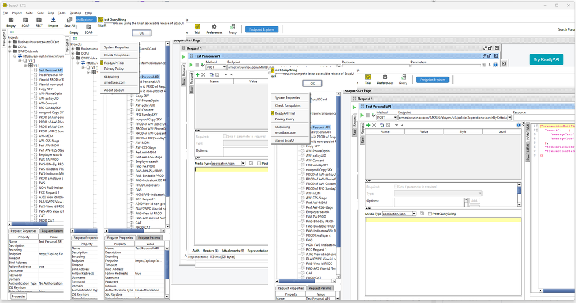
Task: Click the Proxy icon in right toolbar
Action: 403,79
